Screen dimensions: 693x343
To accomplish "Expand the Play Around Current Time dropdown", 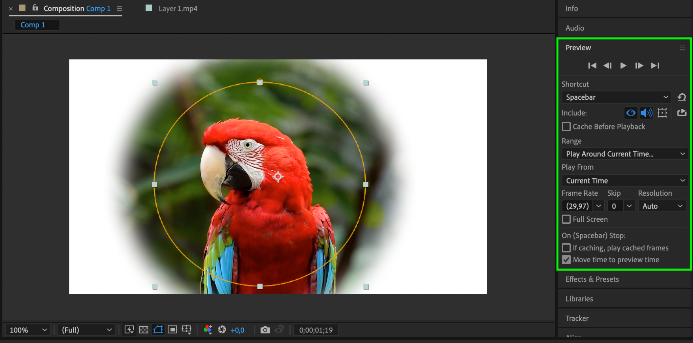I will click(625, 154).
